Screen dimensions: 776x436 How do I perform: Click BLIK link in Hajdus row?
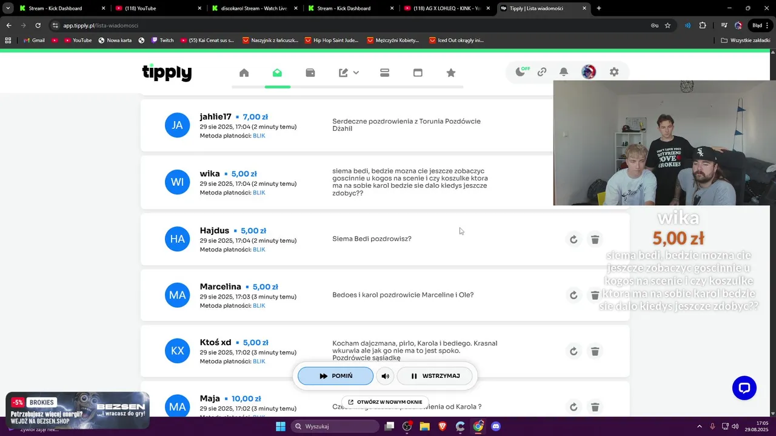[259, 249]
